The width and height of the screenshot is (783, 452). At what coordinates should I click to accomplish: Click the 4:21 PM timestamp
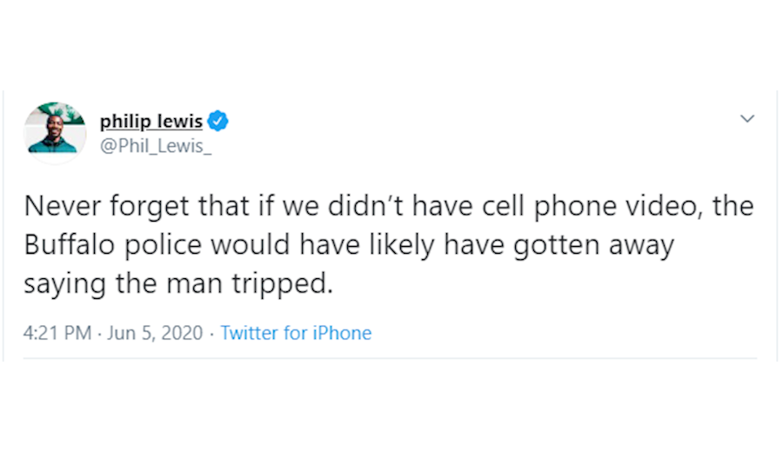57,333
